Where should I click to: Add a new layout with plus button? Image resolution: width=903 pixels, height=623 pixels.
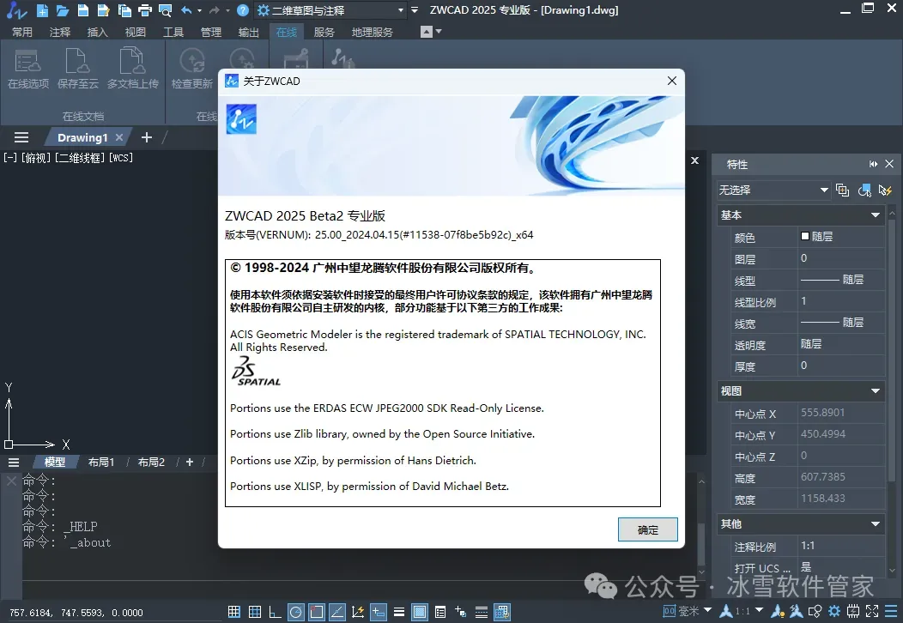pos(190,463)
